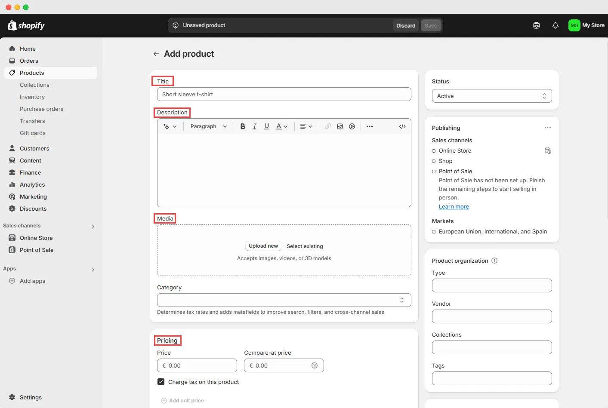The width and height of the screenshot is (608, 408).
Task: Open the Paragraph style dropdown
Action: 208,126
